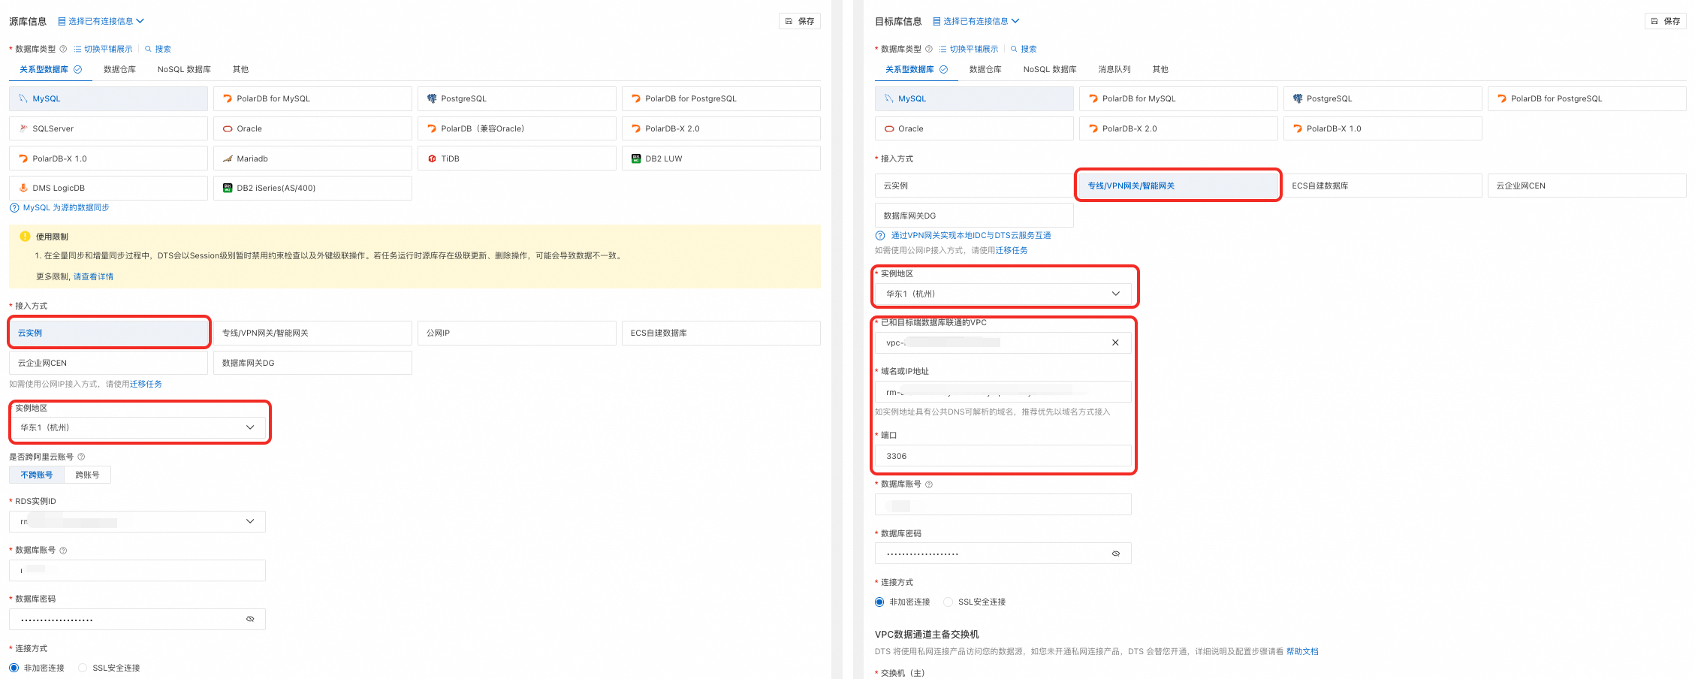Click the save icon in the source panel (源库信息)

tap(789, 21)
